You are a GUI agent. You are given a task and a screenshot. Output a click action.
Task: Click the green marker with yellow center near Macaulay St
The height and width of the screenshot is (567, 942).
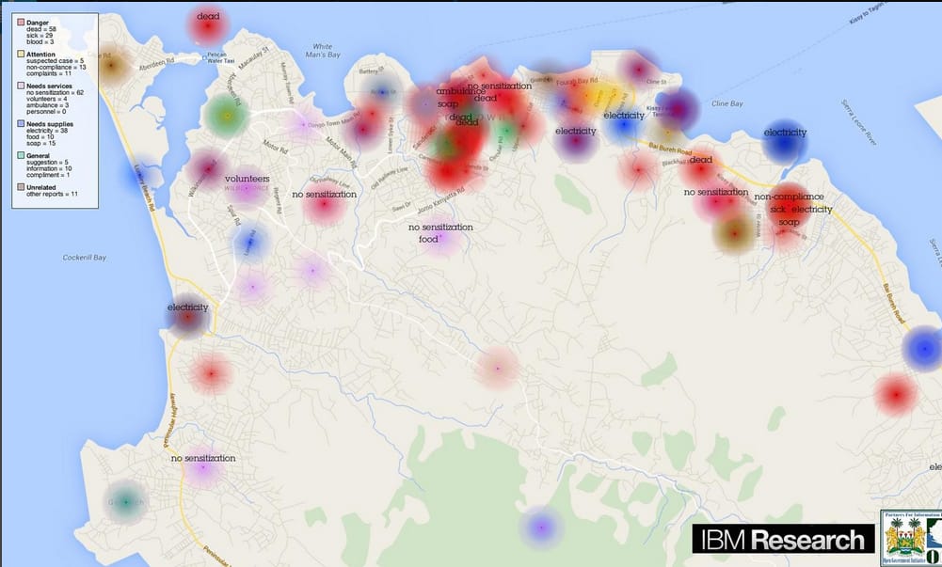click(x=227, y=116)
